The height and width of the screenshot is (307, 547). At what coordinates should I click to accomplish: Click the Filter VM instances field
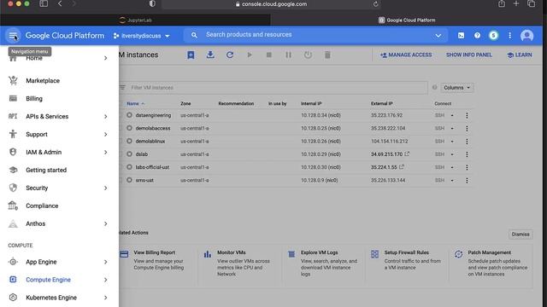pyautogui.click(x=273, y=88)
